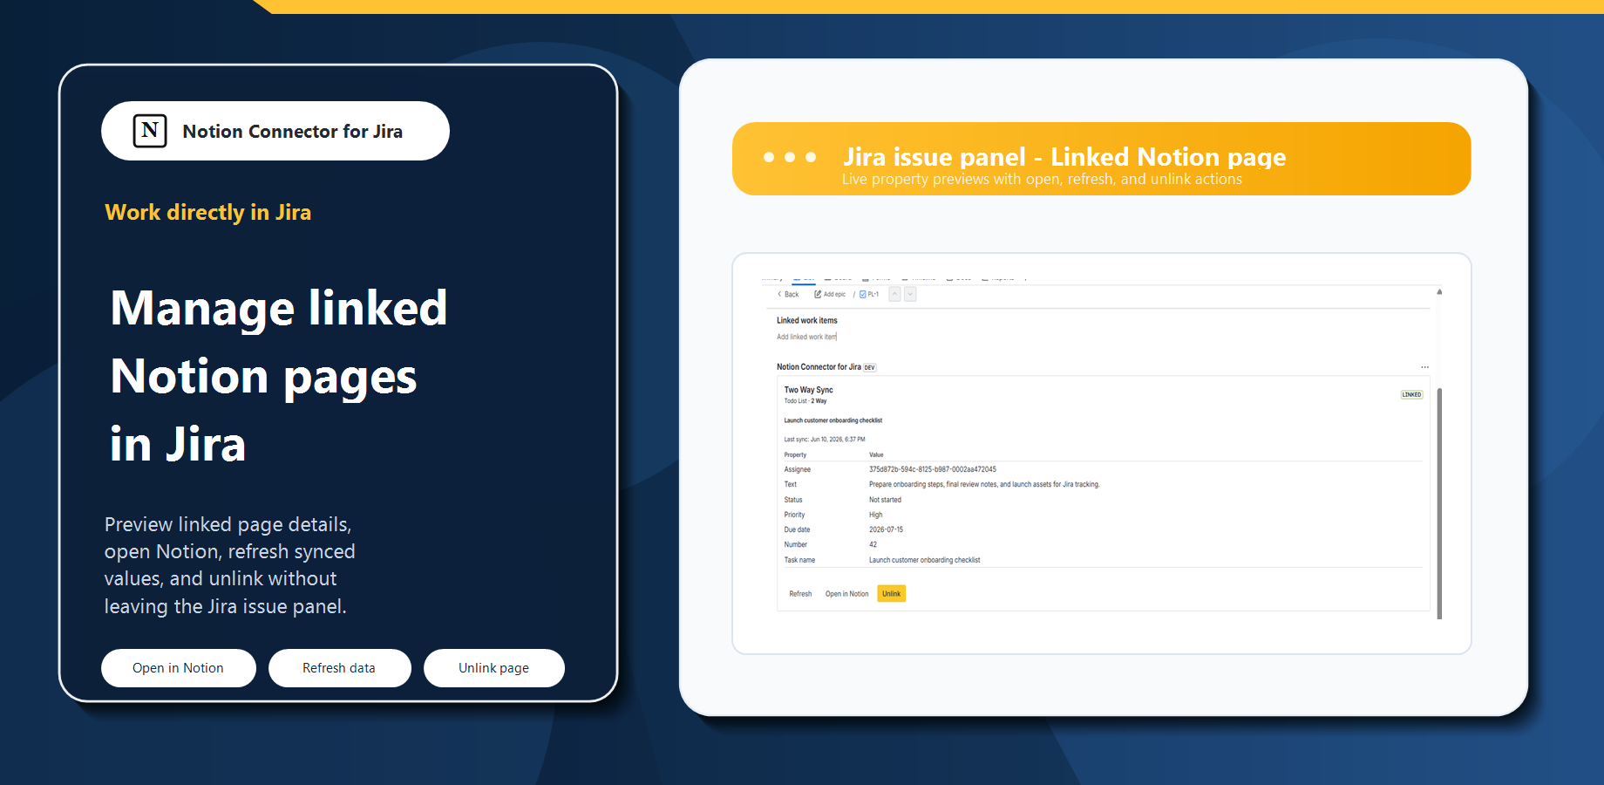The width and height of the screenshot is (1604, 785).
Task: Click the 'Linked work items' heading
Action: click(806, 321)
